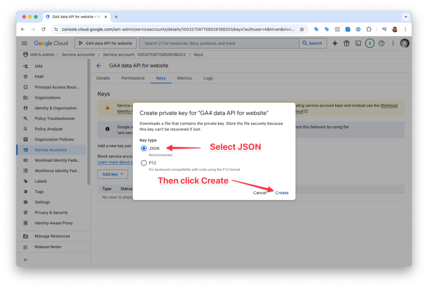Bookmark this page with the star icon

[302, 29]
